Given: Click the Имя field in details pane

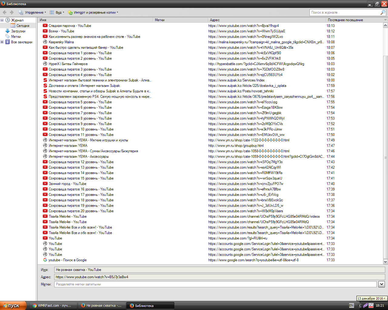Looking at the screenshot, I should tap(219, 270).
